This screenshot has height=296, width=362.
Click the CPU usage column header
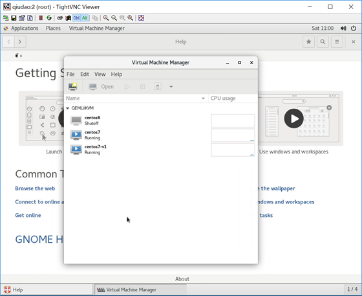pyautogui.click(x=233, y=98)
